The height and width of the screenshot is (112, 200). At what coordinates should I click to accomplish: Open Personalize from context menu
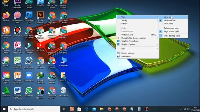137,57
